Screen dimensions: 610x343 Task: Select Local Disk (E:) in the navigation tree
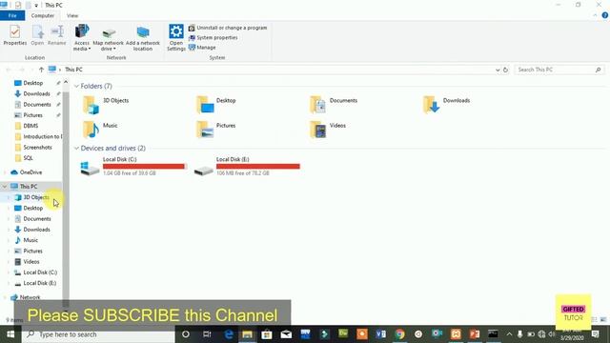pos(40,283)
